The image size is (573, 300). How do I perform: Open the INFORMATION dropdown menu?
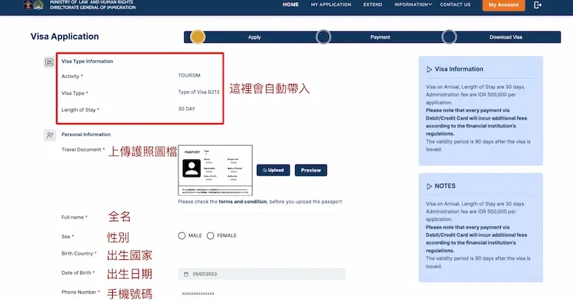coord(413,5)
